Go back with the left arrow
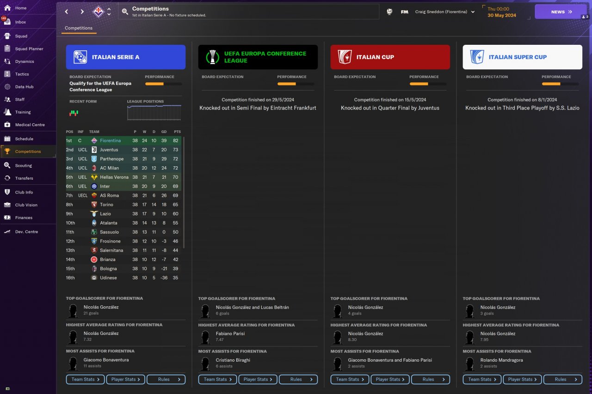Screen dimensions: 592x394 [x=67, y=12]
